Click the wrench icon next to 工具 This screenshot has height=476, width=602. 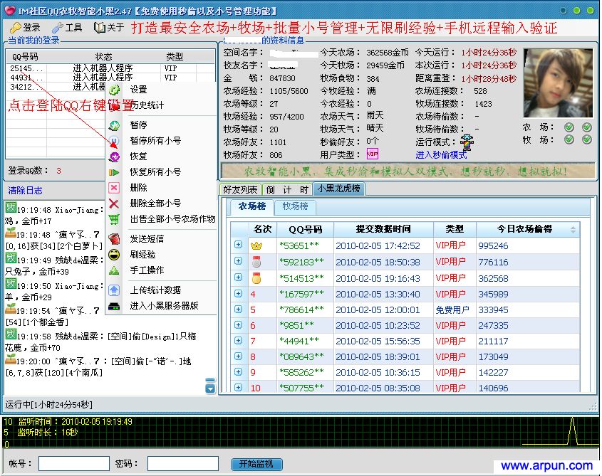point(57,28)
